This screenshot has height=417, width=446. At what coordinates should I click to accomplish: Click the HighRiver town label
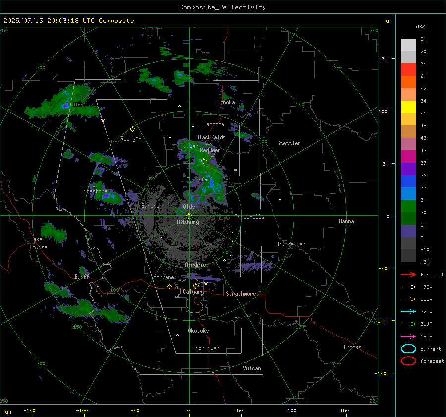click(x=206, y=348)
